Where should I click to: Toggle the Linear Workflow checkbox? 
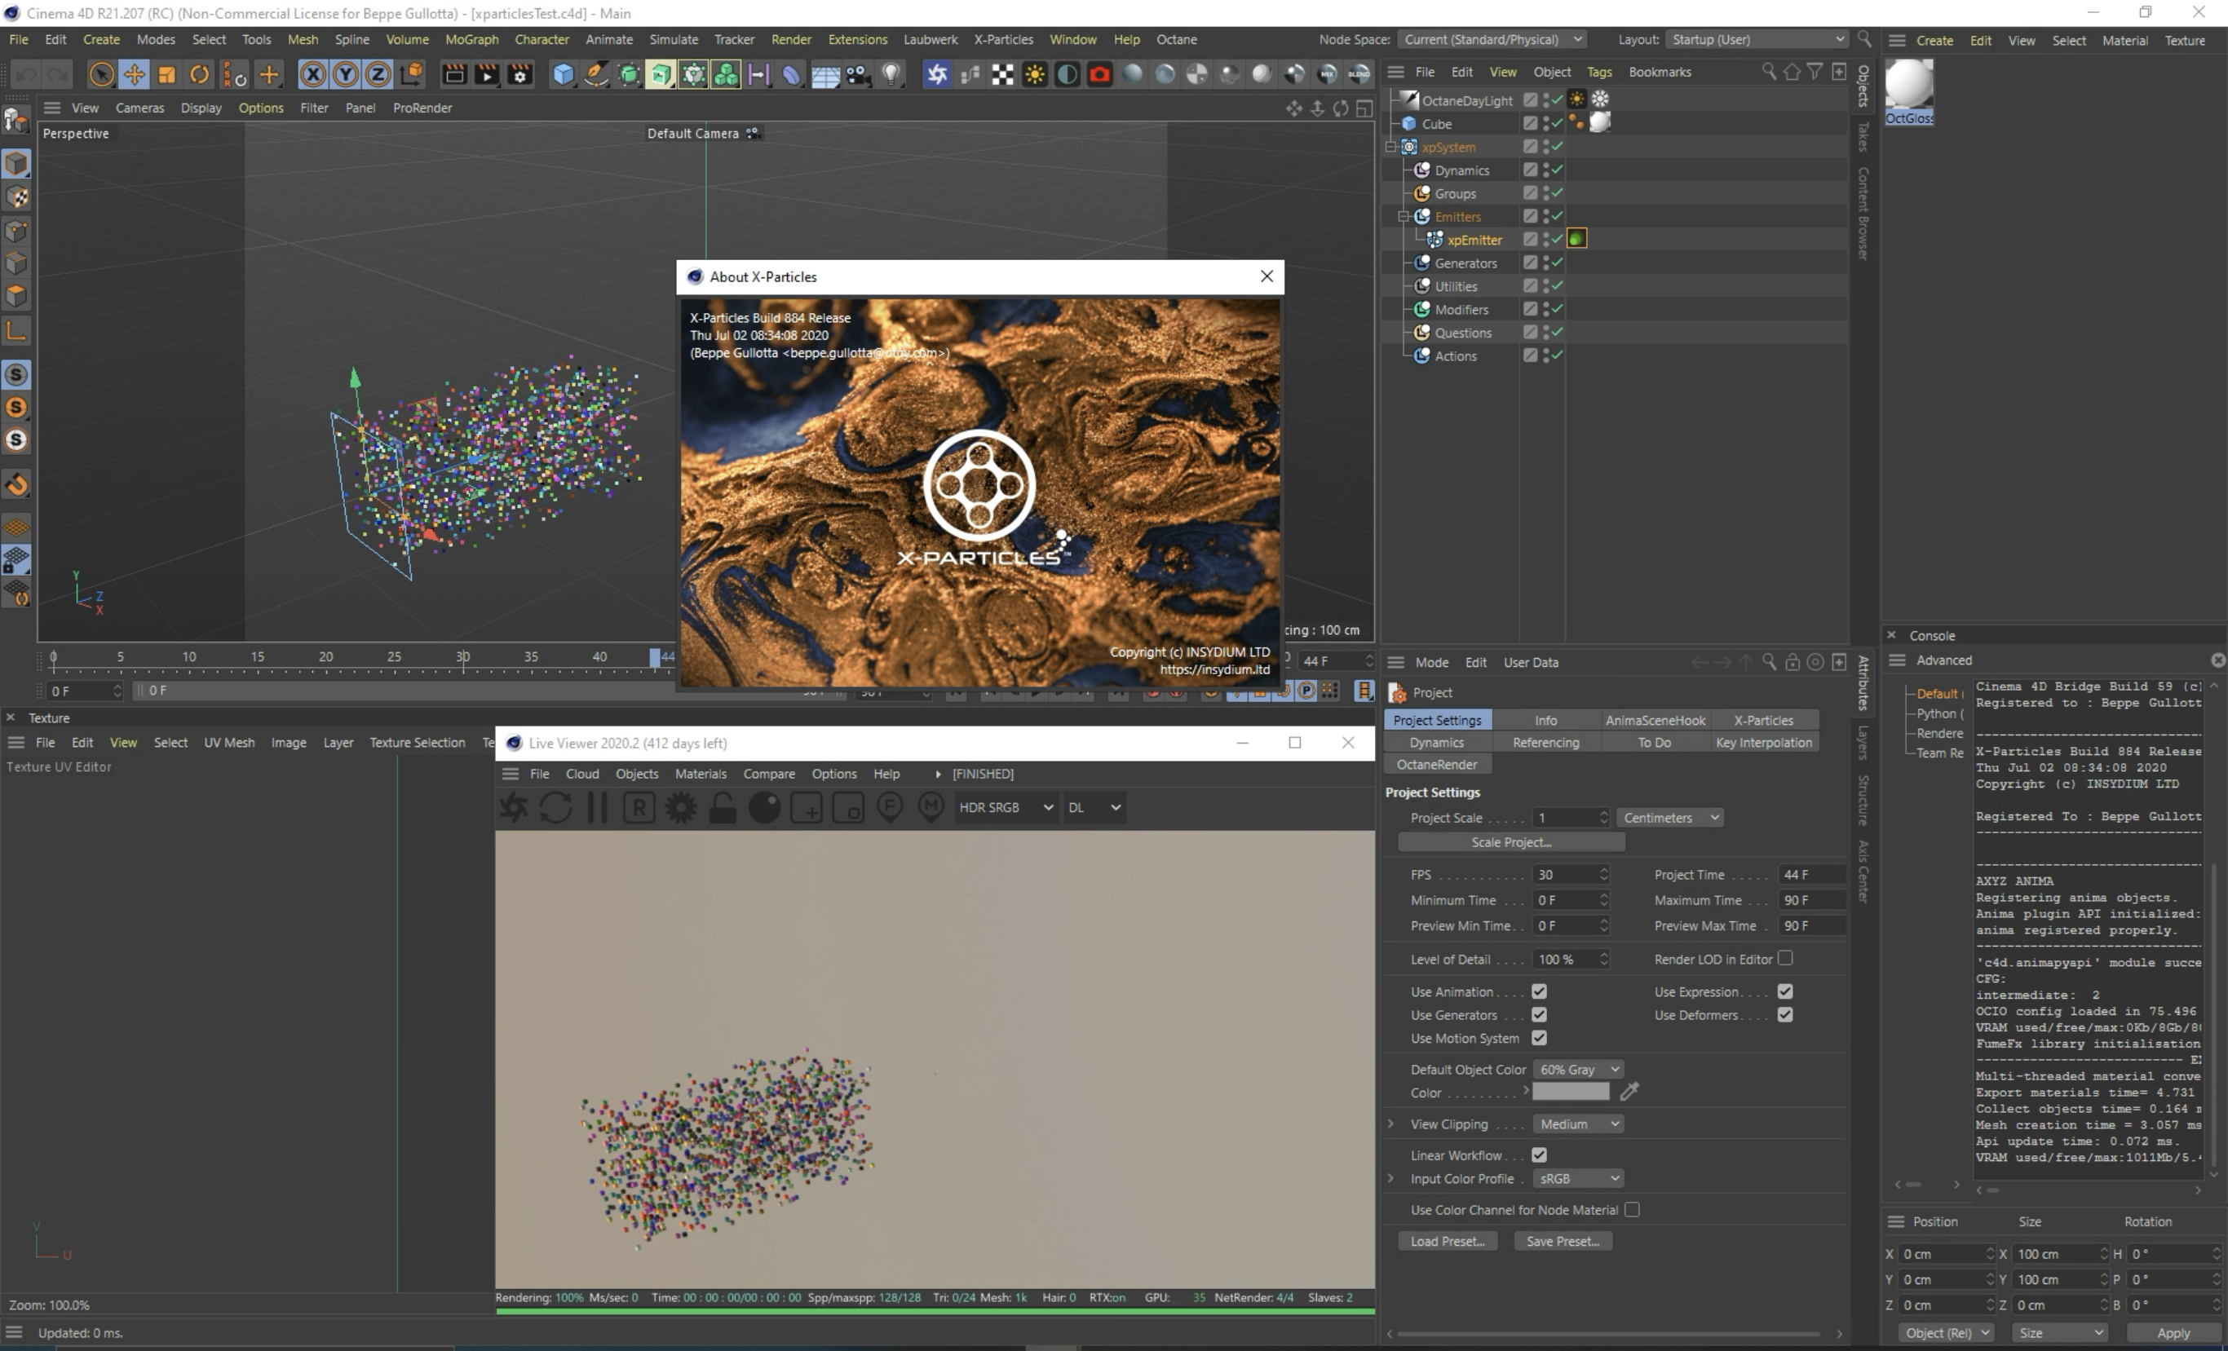(x=1539, y=1155)
